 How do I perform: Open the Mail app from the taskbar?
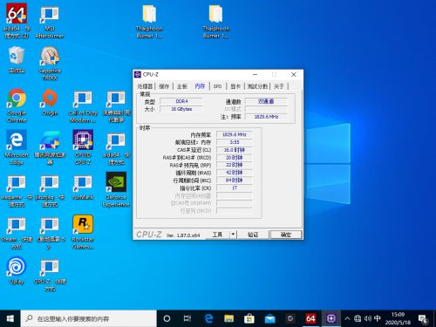(270, 318)
